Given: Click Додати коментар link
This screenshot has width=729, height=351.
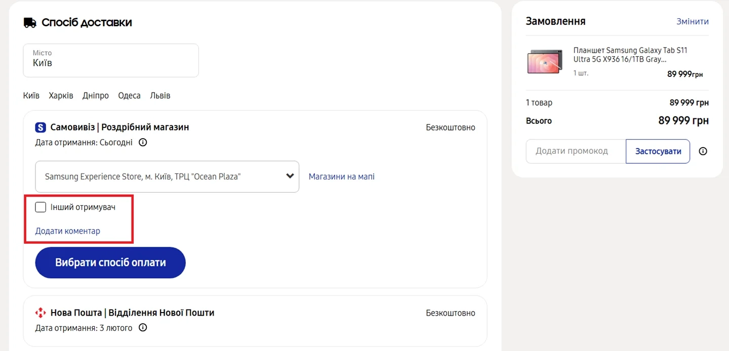Looking at the screenshot, I should (67, 231).
